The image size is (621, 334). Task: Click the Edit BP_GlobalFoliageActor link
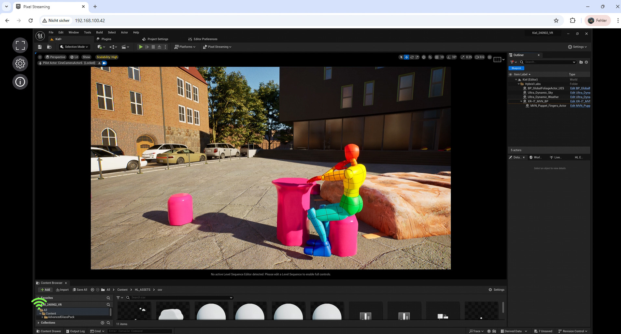580,88
